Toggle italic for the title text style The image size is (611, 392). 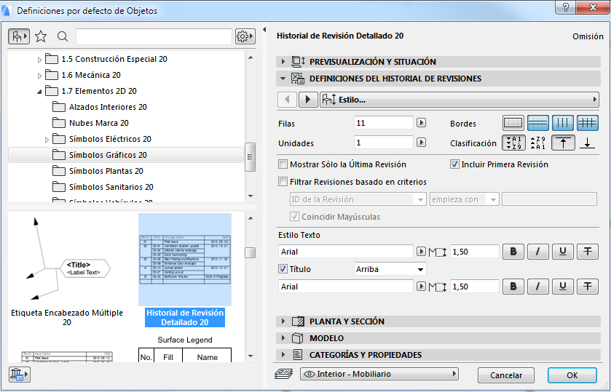tap(537, 287)
